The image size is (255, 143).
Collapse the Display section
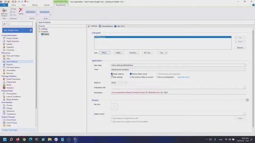247,100
